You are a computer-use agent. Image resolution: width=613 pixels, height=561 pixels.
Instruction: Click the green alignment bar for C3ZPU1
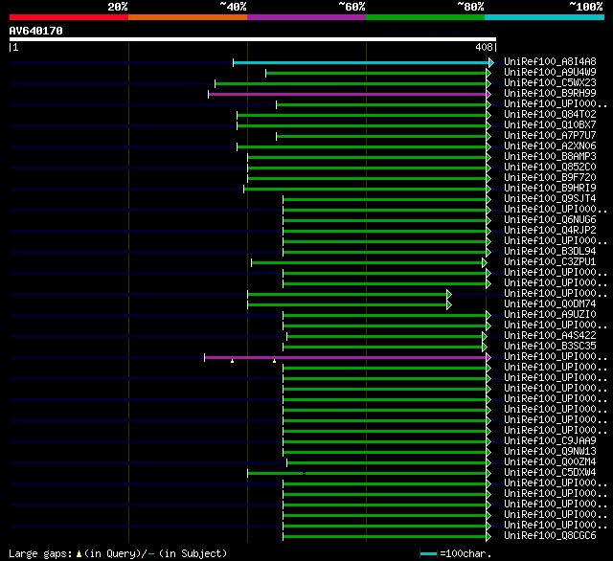[x=367, y=262]
